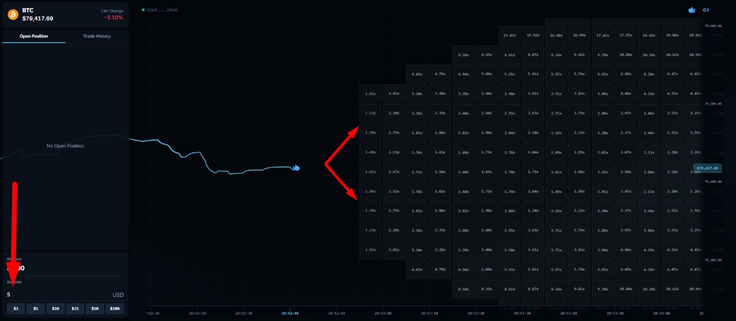This screenshot has width=736, height=321.
Task: Bet on the 1.47x multiplier cell
Action: coord(394,172)
